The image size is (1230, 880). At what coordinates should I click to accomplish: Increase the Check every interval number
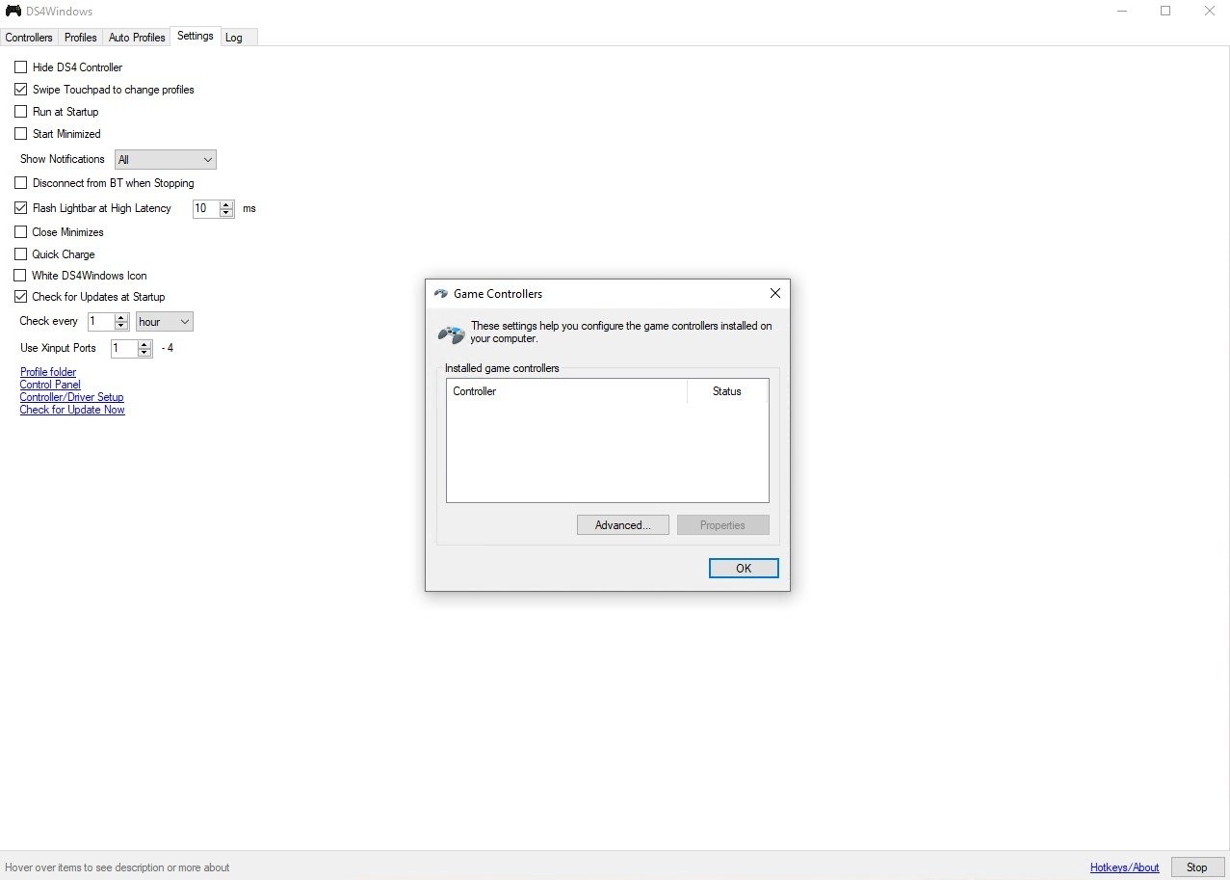point(121,317)
